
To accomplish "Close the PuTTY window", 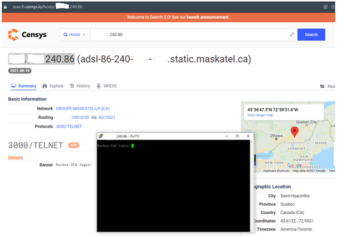I will [248, 136].
